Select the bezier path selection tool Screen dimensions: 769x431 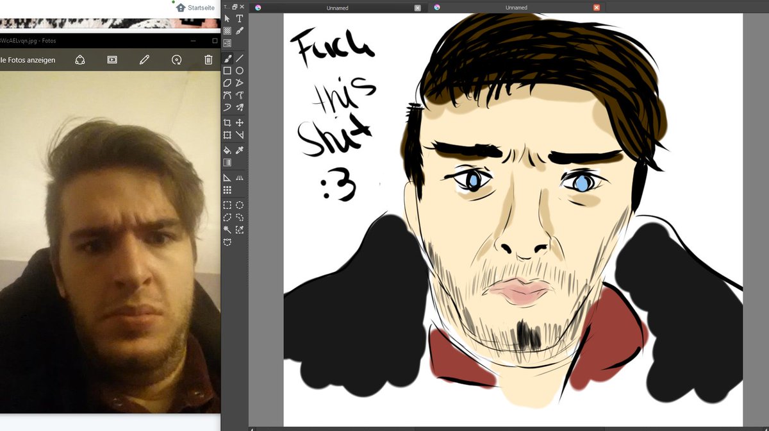[x=227, y=242]
